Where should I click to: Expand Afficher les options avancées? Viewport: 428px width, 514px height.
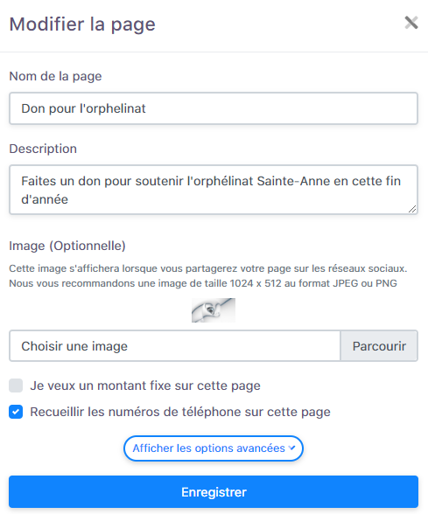[x=214, y=448]
